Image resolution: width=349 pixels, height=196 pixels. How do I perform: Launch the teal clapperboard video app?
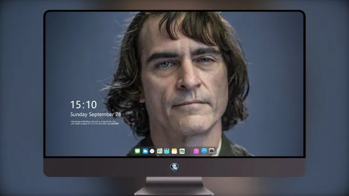click(167, 151)
